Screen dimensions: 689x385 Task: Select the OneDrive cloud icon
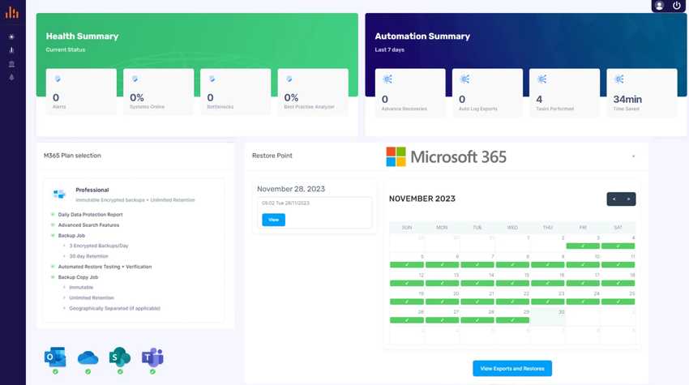coord(88,357)
